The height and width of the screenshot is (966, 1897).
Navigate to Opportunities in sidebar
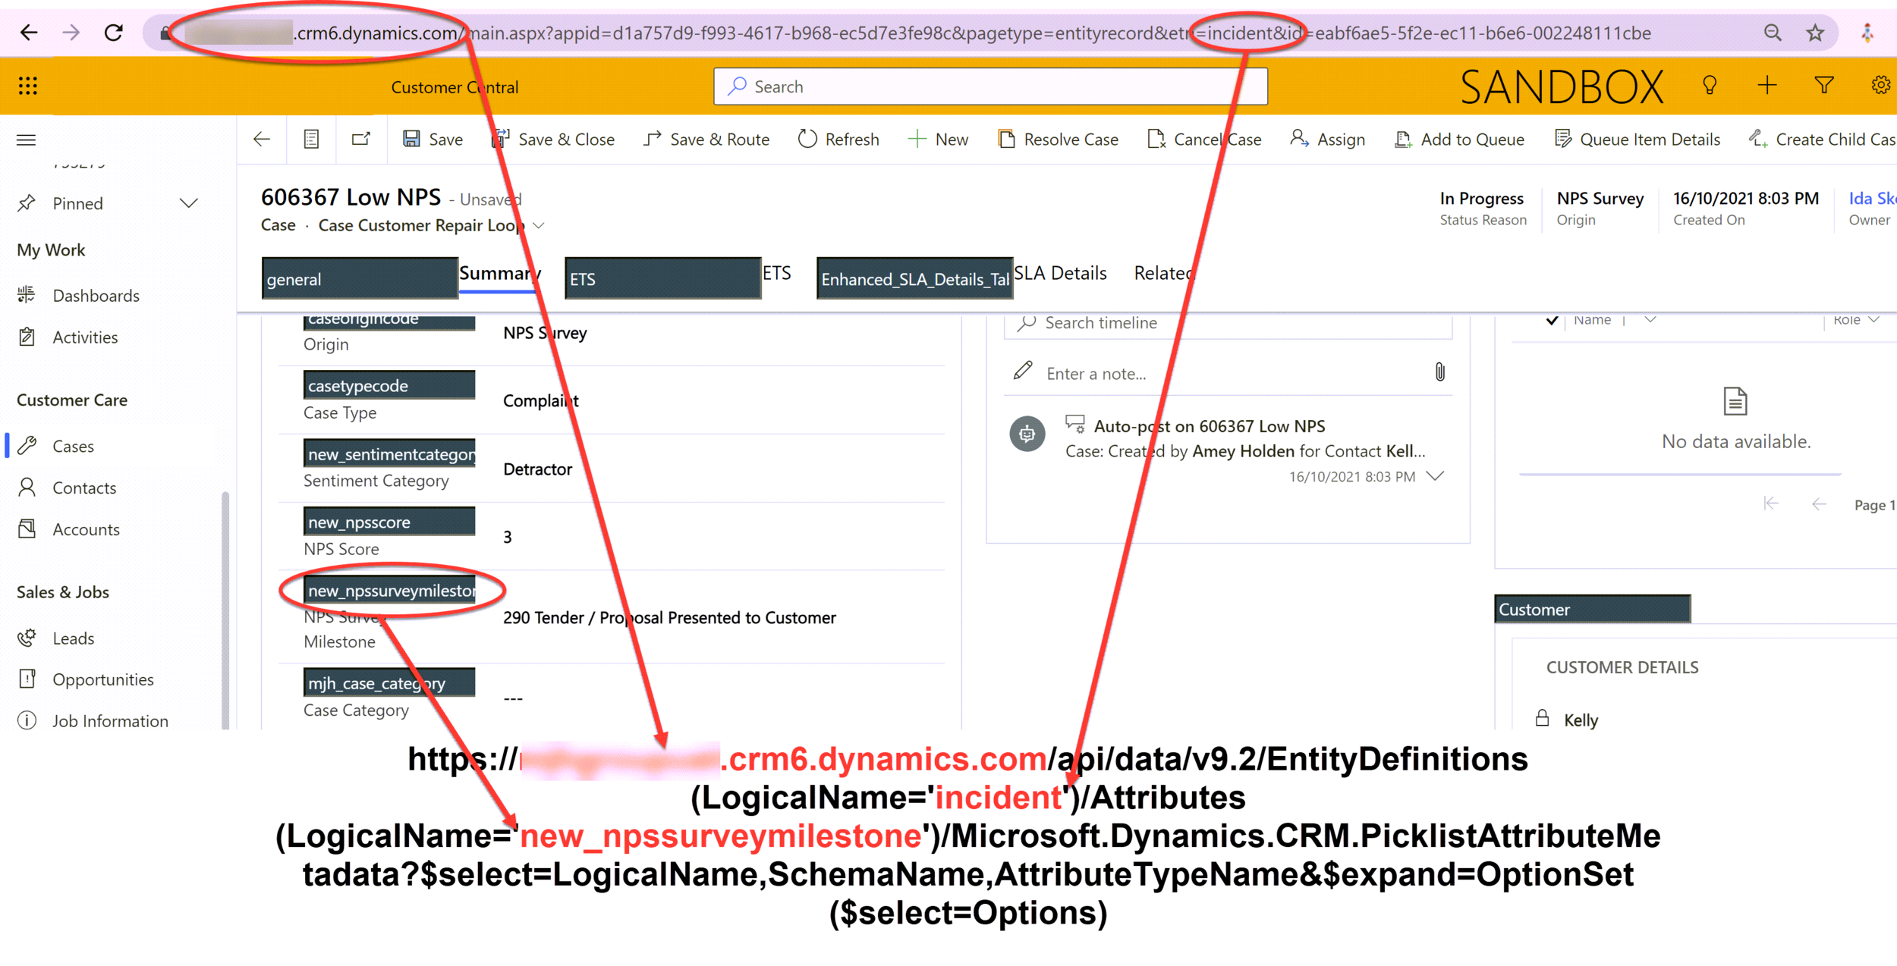[103, 679]
